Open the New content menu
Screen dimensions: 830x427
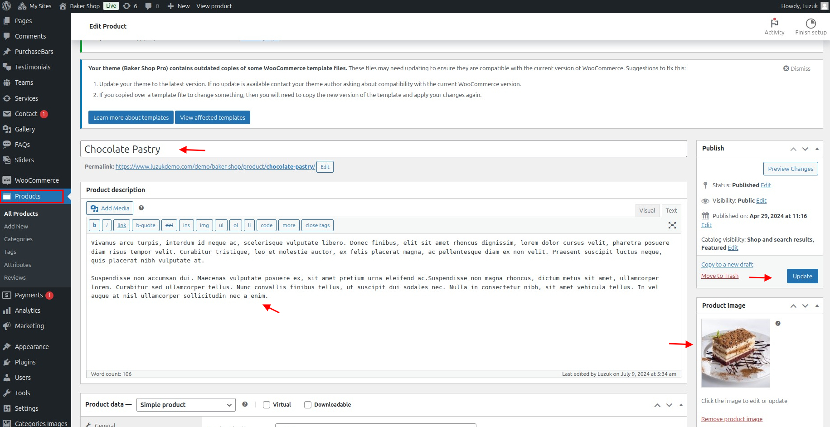[178, 6]
